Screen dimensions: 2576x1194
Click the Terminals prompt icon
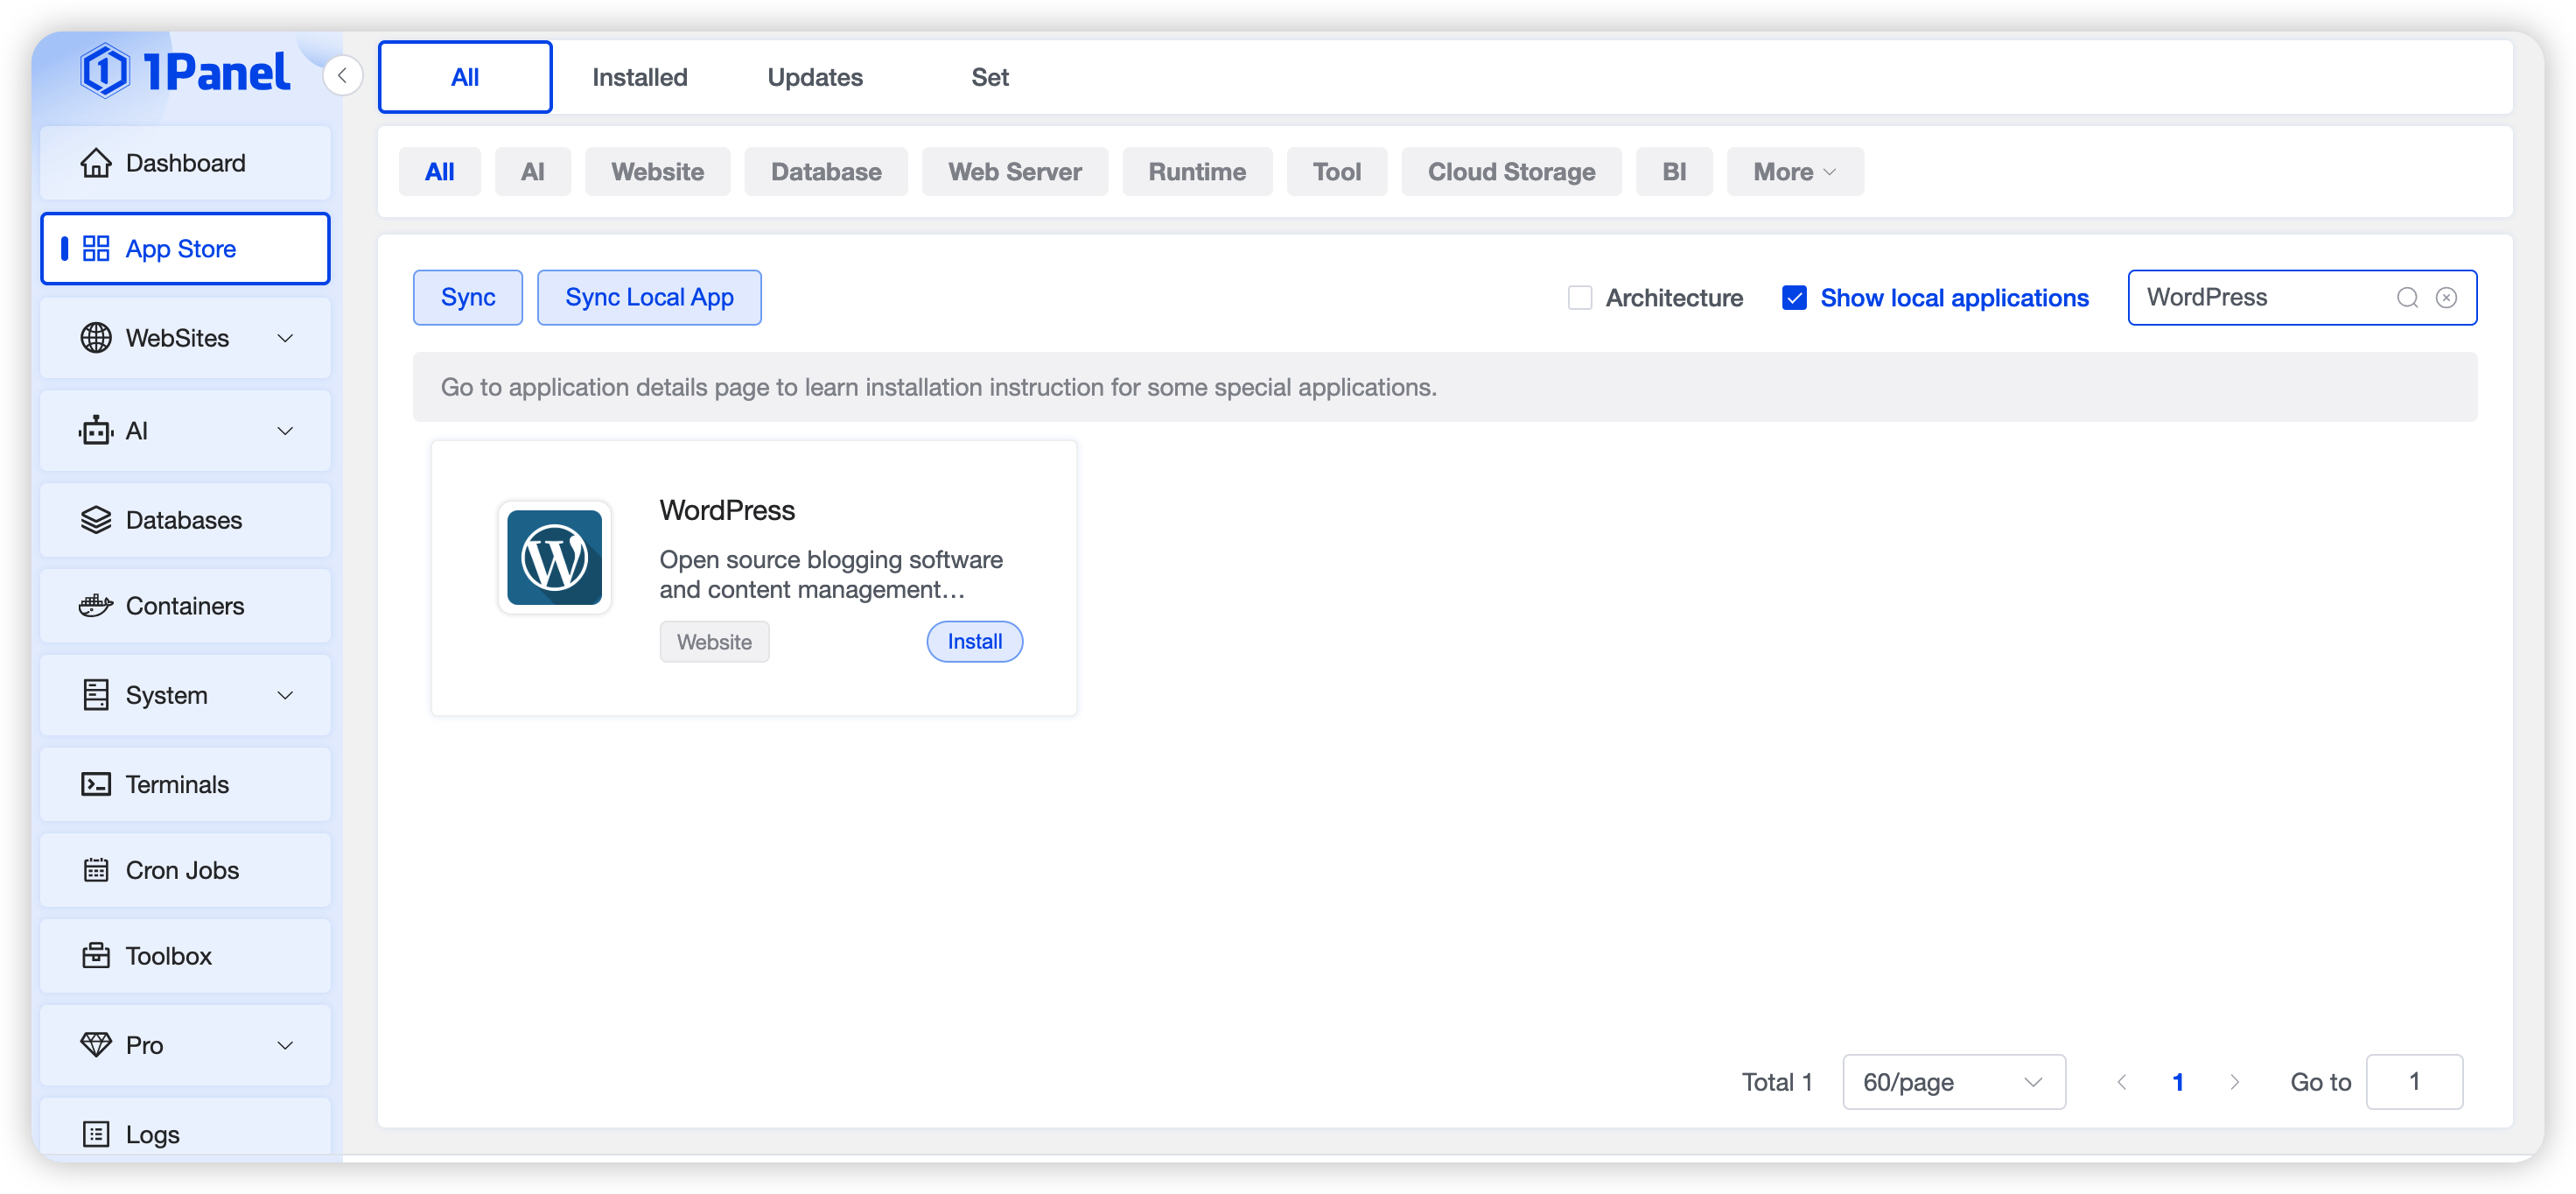tap(96, 785)
